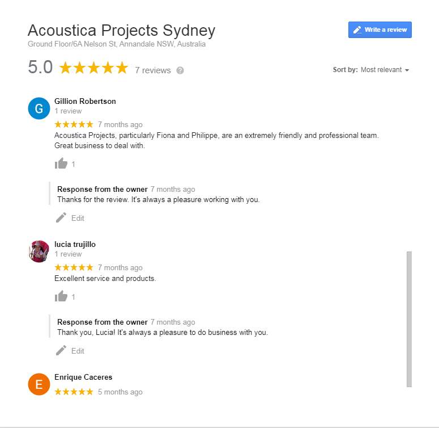Screen dimensions: 439x428
Task: Click the reviews list scrollbar
Action: click(409, 318)
